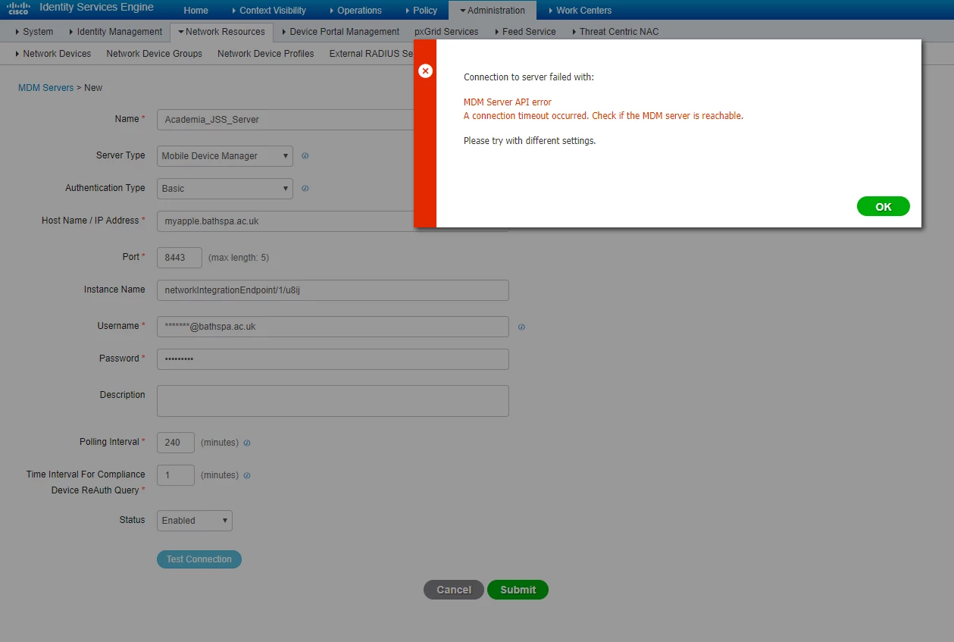Open Server Type info icon
Viewport: 954px width, 642px height.
point(305,156)
